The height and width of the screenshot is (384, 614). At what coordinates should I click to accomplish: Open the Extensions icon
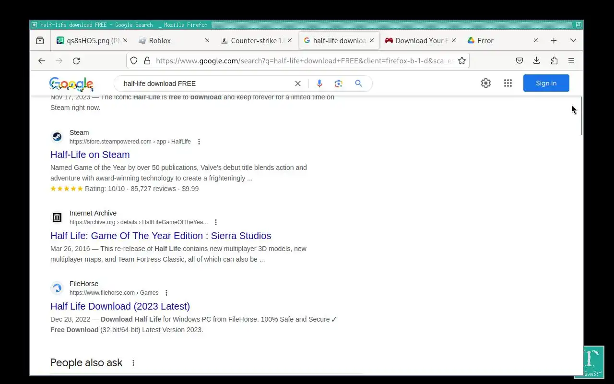point(554,60)
